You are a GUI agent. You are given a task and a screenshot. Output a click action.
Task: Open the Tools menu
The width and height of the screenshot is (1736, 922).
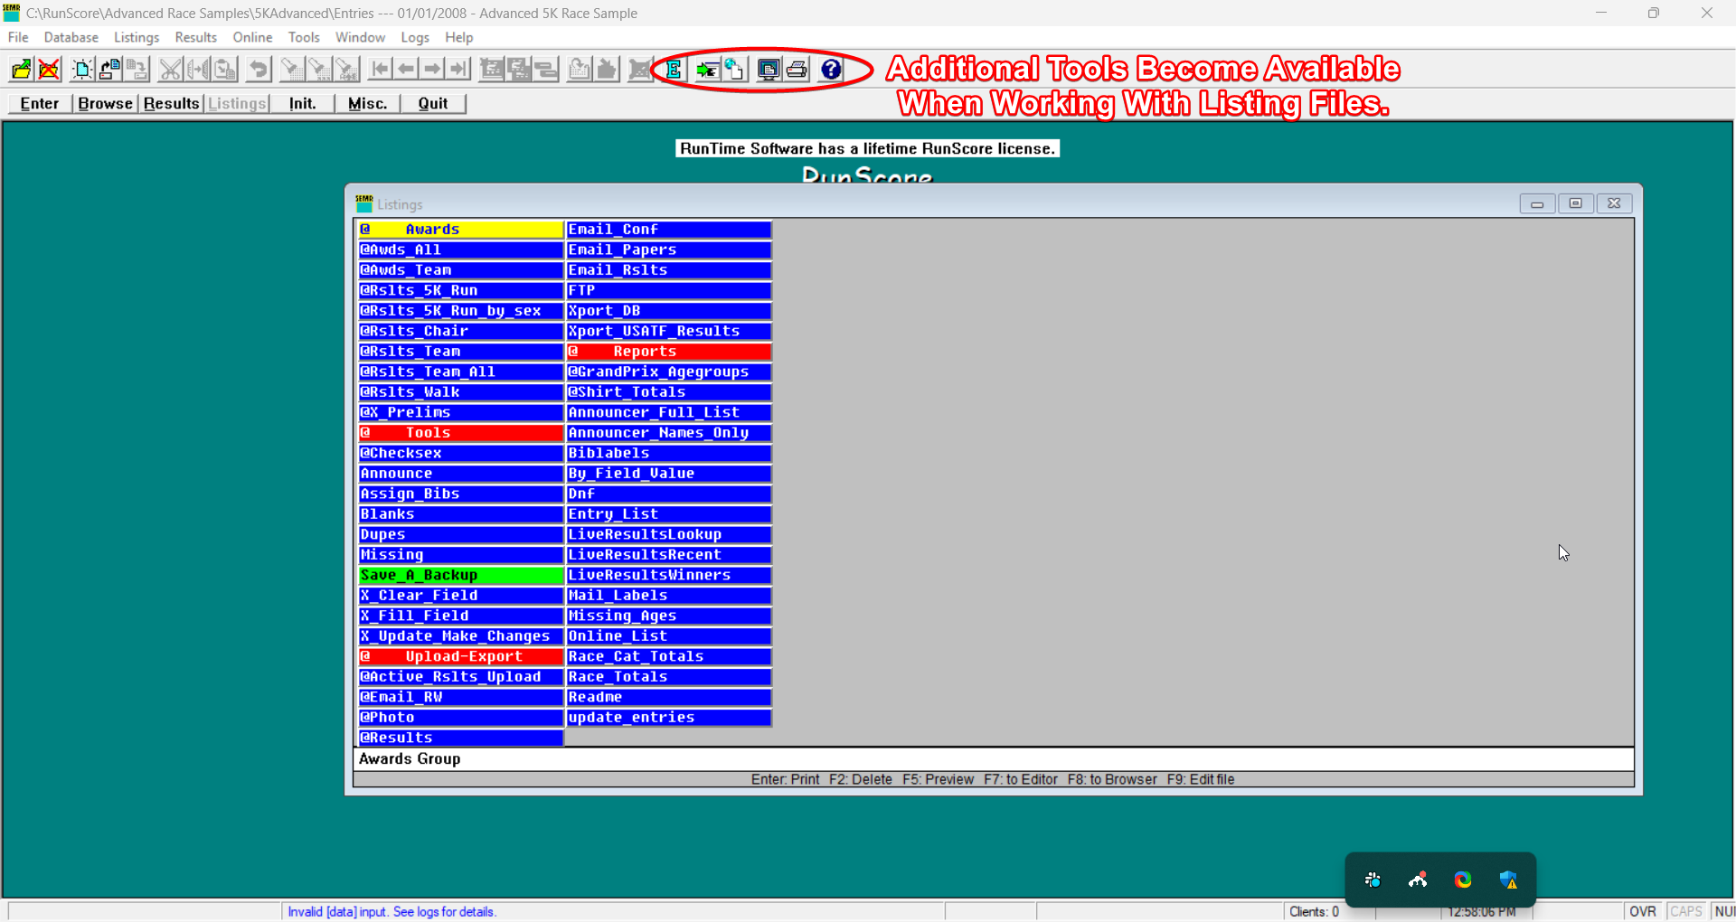coord(304,37)
